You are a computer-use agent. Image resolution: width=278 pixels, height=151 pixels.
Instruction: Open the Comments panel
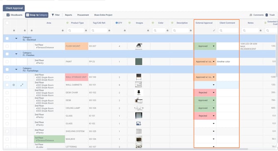[x=256, y=15]
